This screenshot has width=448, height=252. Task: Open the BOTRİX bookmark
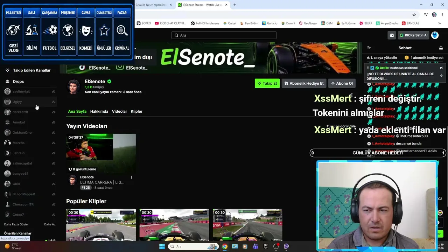tap(144, 23)
